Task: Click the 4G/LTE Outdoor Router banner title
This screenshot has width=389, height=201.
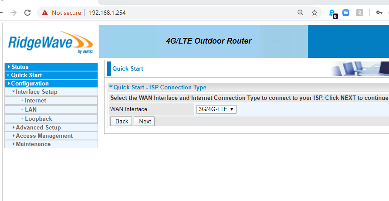Action: 209,41
